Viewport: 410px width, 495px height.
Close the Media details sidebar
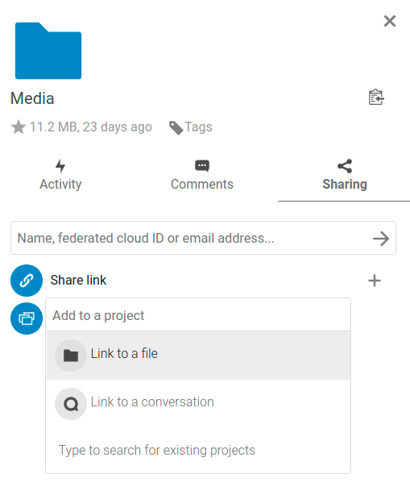(x=390, y=21)
